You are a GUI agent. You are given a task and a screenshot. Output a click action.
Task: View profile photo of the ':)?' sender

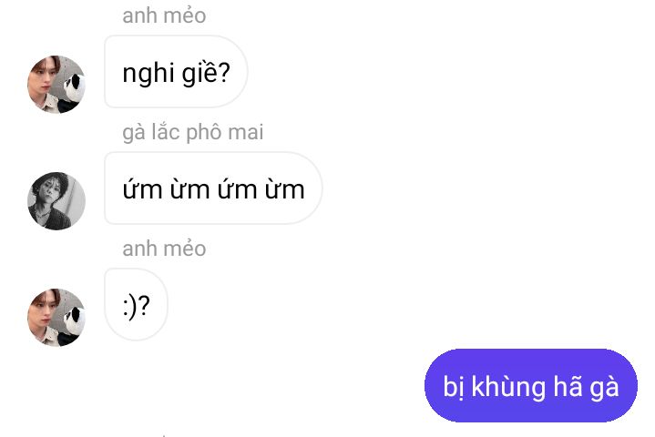[x=56, y=317]
